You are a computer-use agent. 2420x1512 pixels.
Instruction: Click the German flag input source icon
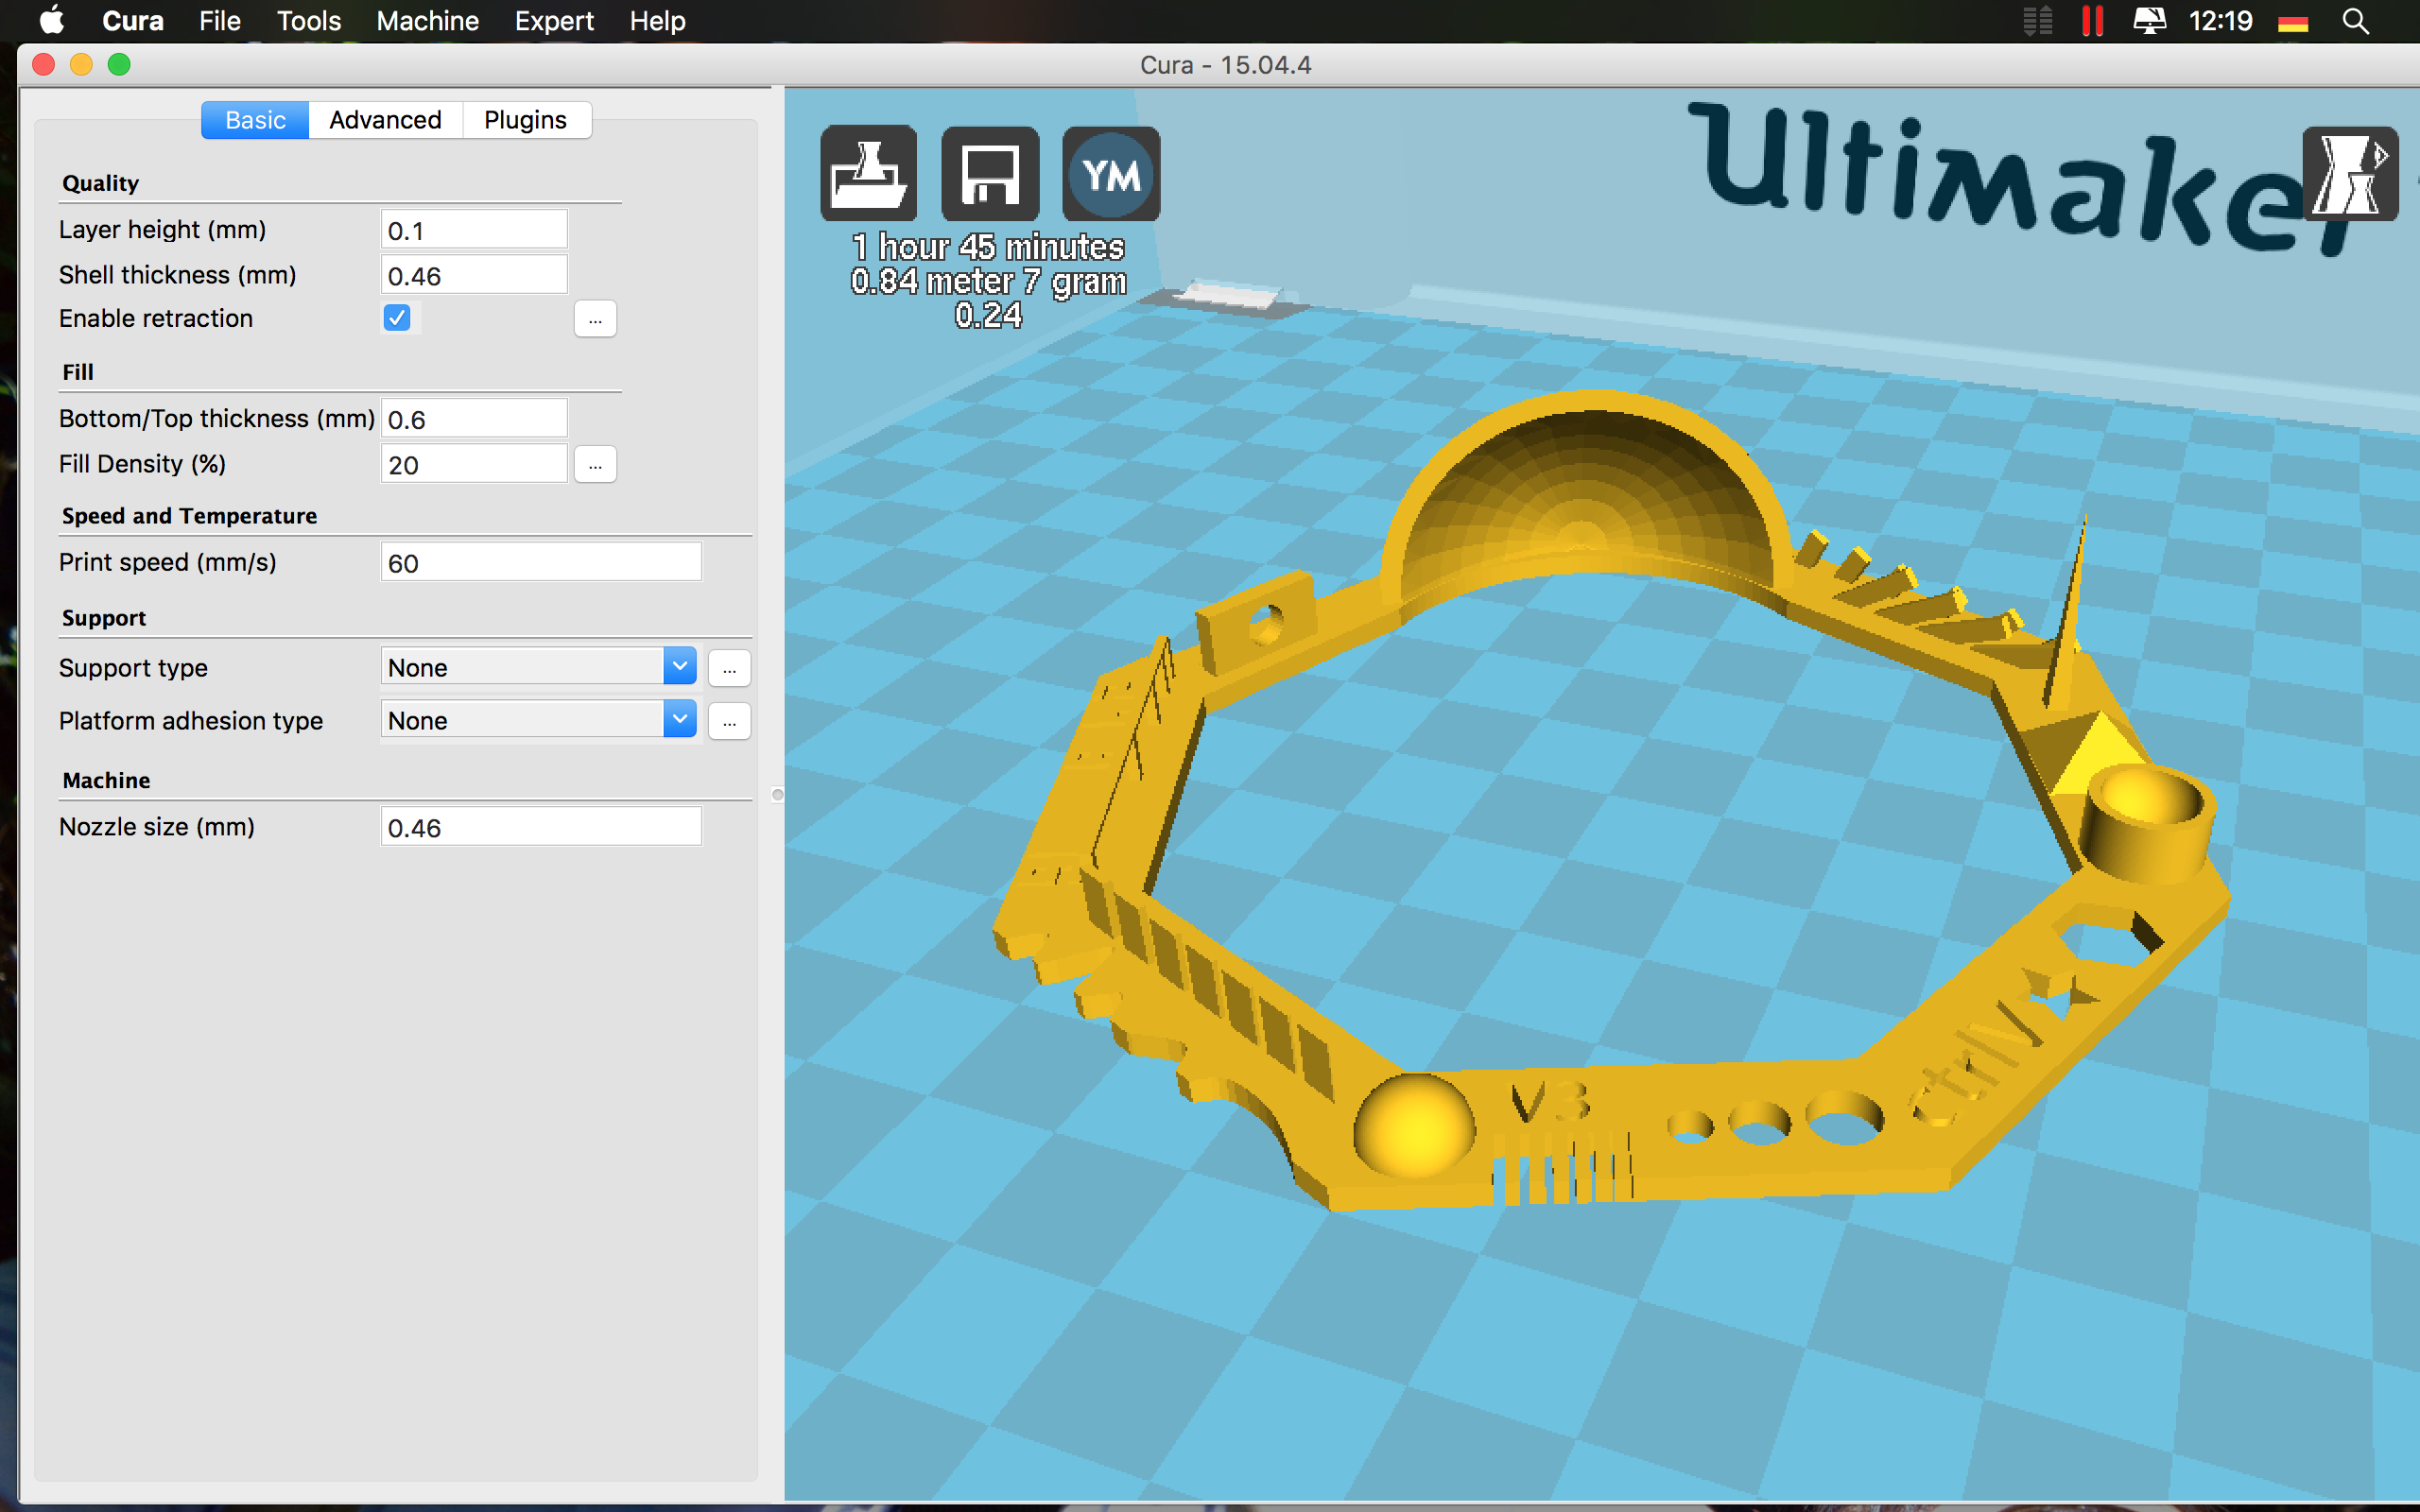(x=2293, y=22)
